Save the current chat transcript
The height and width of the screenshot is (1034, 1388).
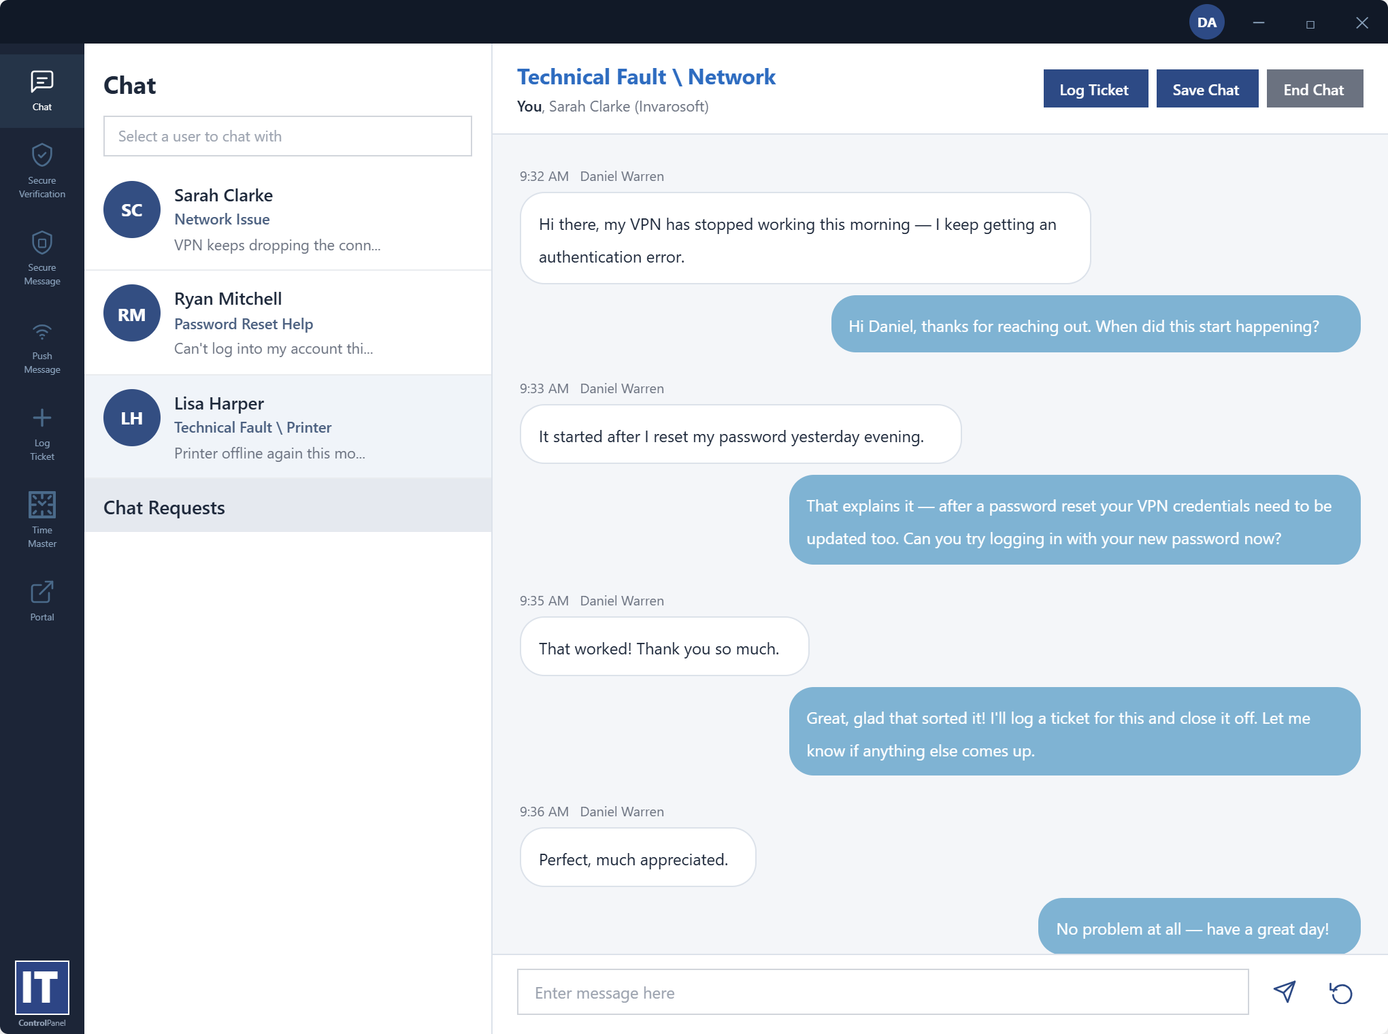click(1207, 88)
